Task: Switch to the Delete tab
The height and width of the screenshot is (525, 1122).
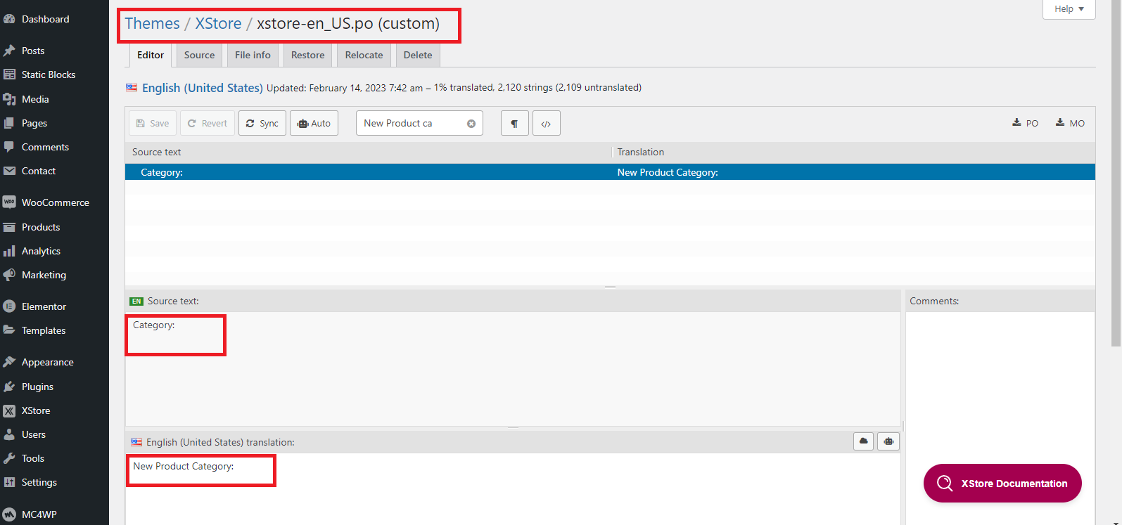Action: [x=418, y=55]
